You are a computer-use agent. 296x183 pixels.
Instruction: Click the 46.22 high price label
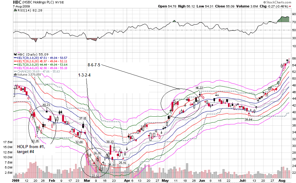pos(199,88)
